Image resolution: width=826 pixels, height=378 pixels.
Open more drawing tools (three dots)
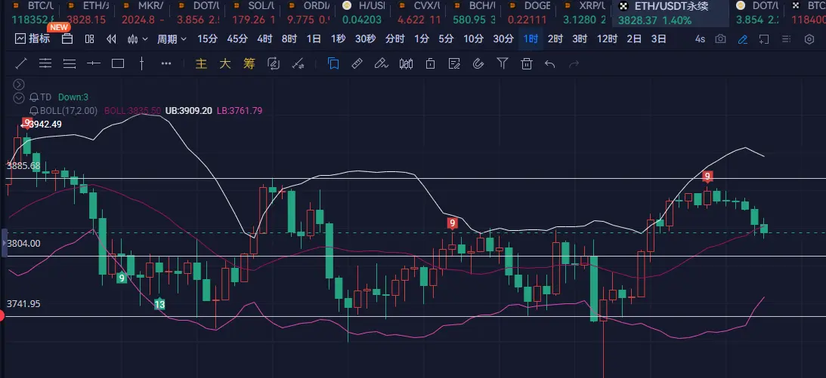166,63
